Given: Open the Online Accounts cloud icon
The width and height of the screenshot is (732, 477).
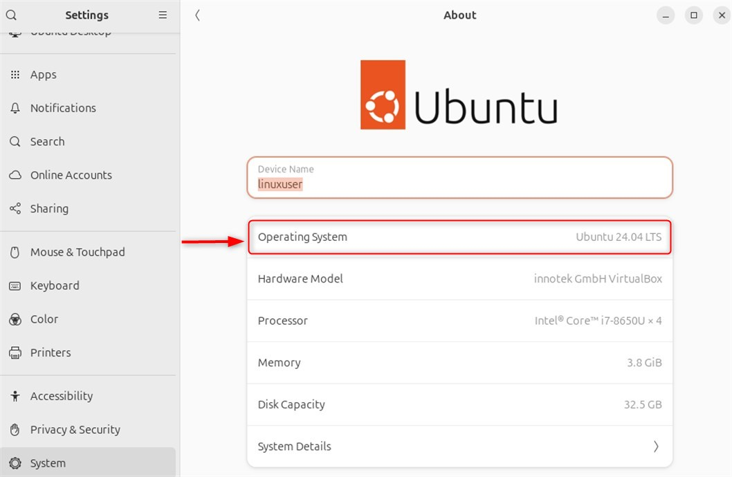Looking at the screenshot, I should pyautogui.click(x=15, y=175).
